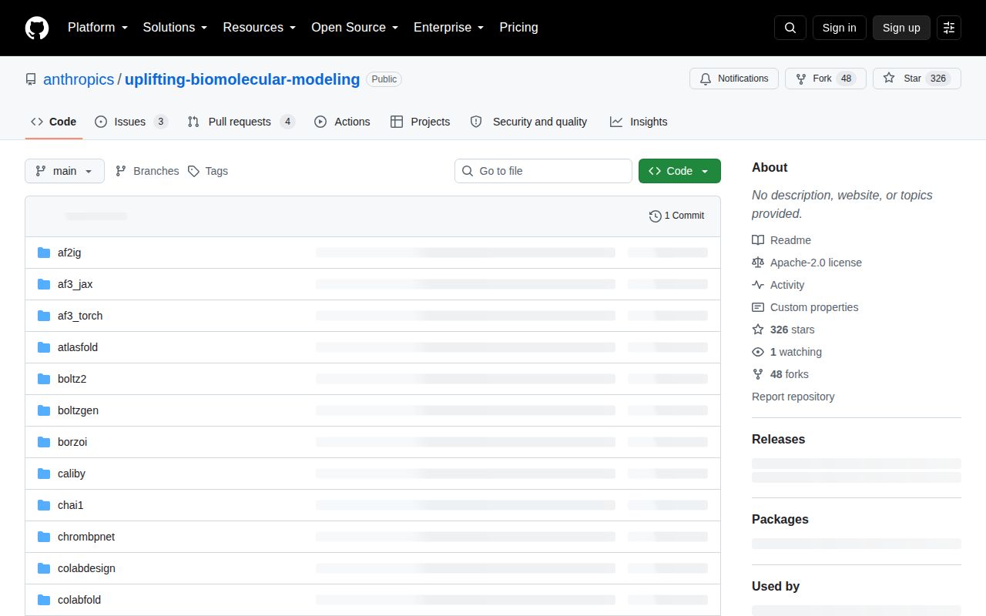Click the Sign in button

[x=839, y=28]
